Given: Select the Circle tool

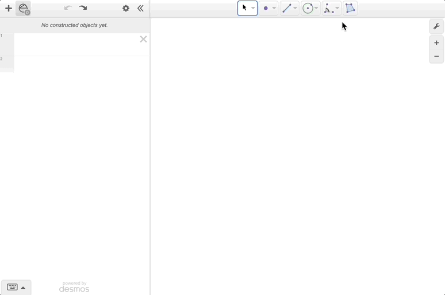Looking at the screenshot, I should (308, 9).
